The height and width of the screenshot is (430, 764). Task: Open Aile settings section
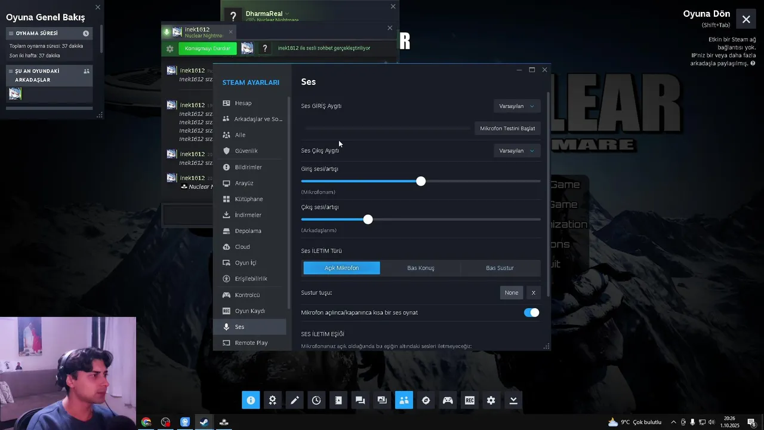tap(250, 135)
